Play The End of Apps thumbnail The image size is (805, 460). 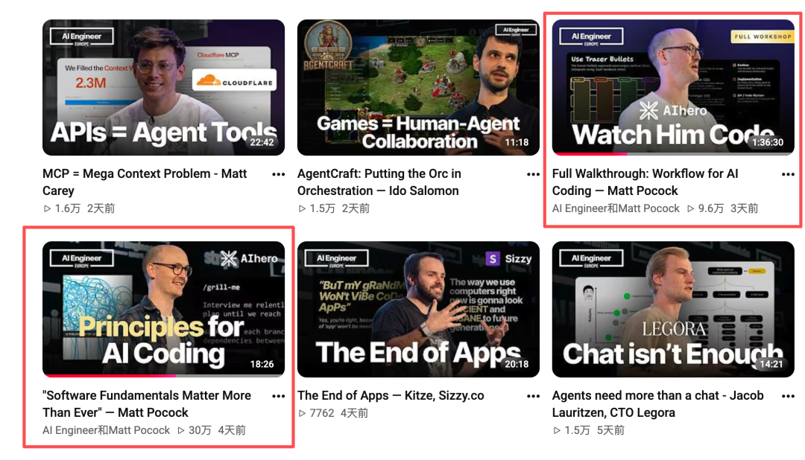[x=418, y=309]
